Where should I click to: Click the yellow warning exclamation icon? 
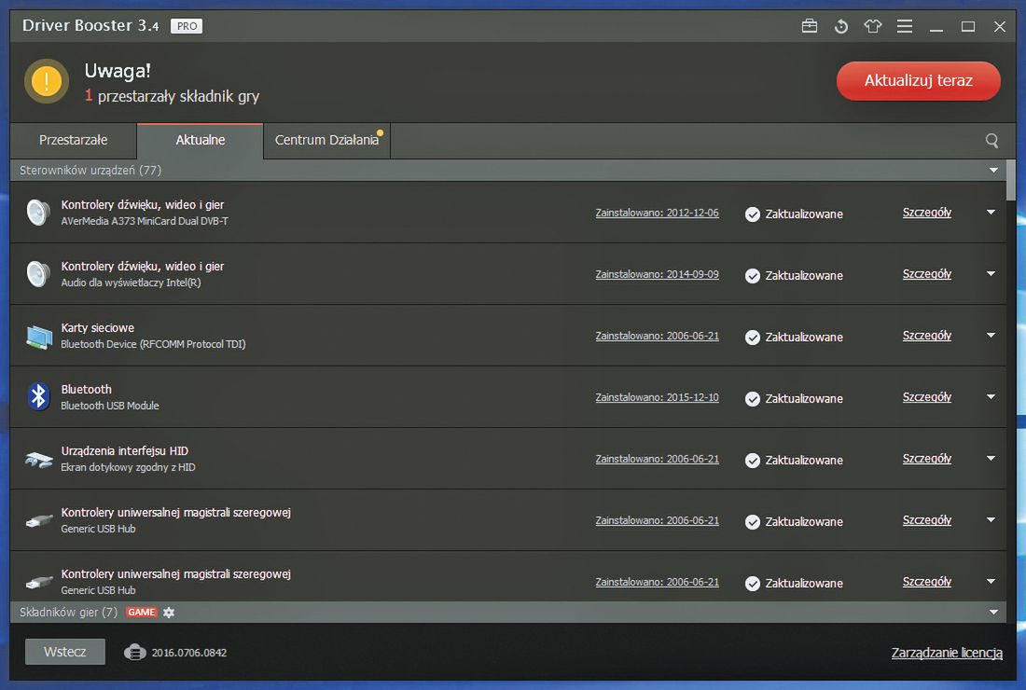point(47,81)
